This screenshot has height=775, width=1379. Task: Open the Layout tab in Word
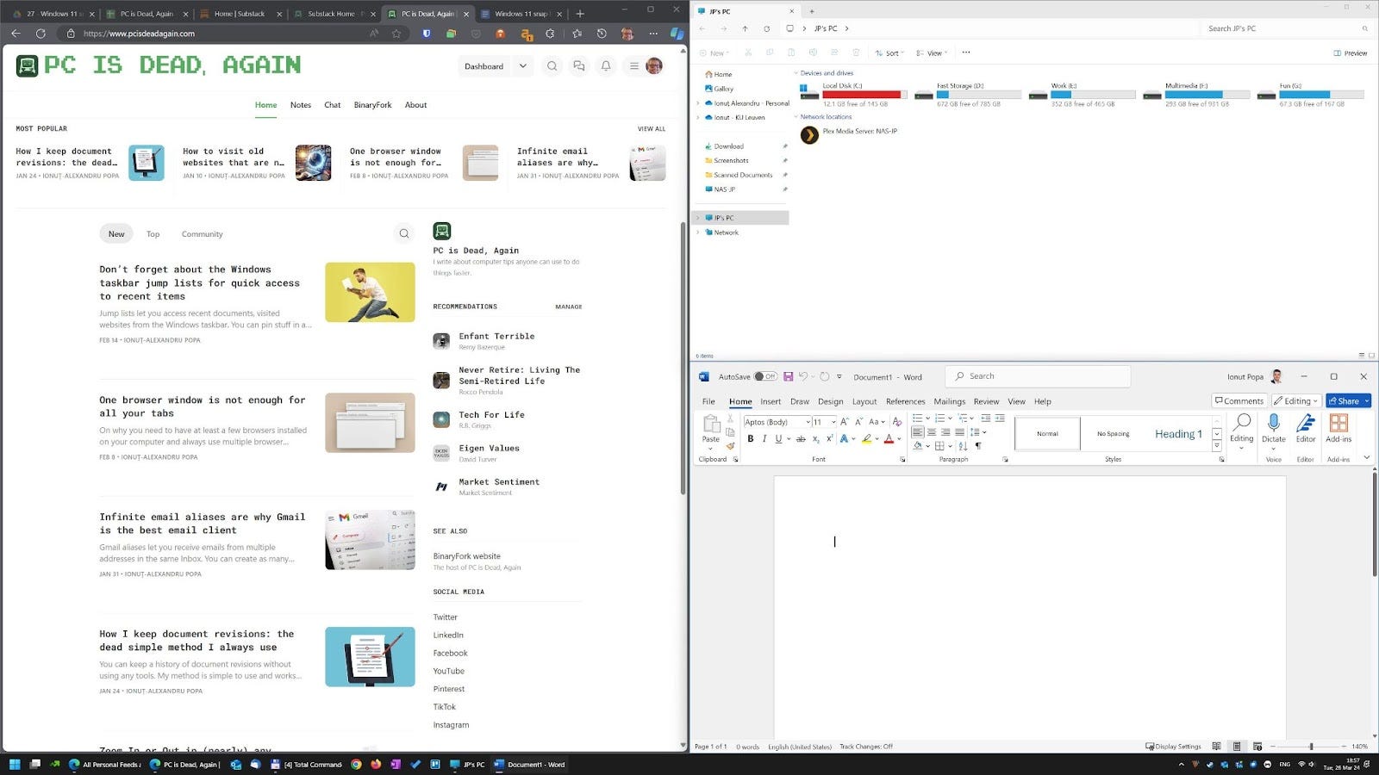pyautogui.click(x=864, y=401)
